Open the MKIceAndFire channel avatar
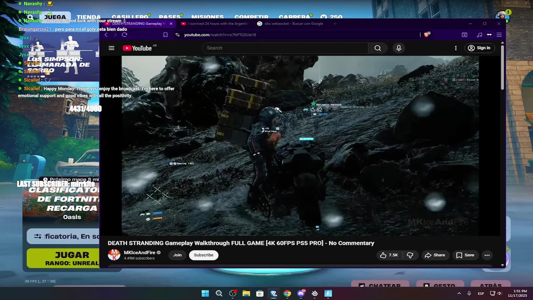This screenshot has height=300, width=533. [114, 255]
